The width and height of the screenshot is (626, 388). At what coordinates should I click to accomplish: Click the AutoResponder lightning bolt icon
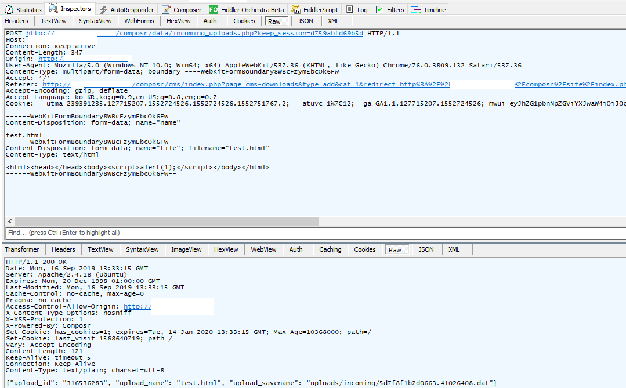(x=103, y=9)
